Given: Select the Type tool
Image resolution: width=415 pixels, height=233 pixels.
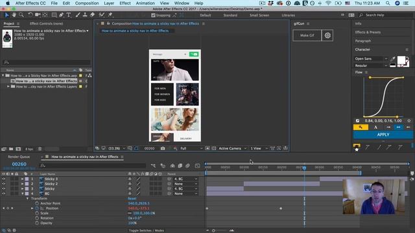Looking at the screenshot, I should click(69, 15).
